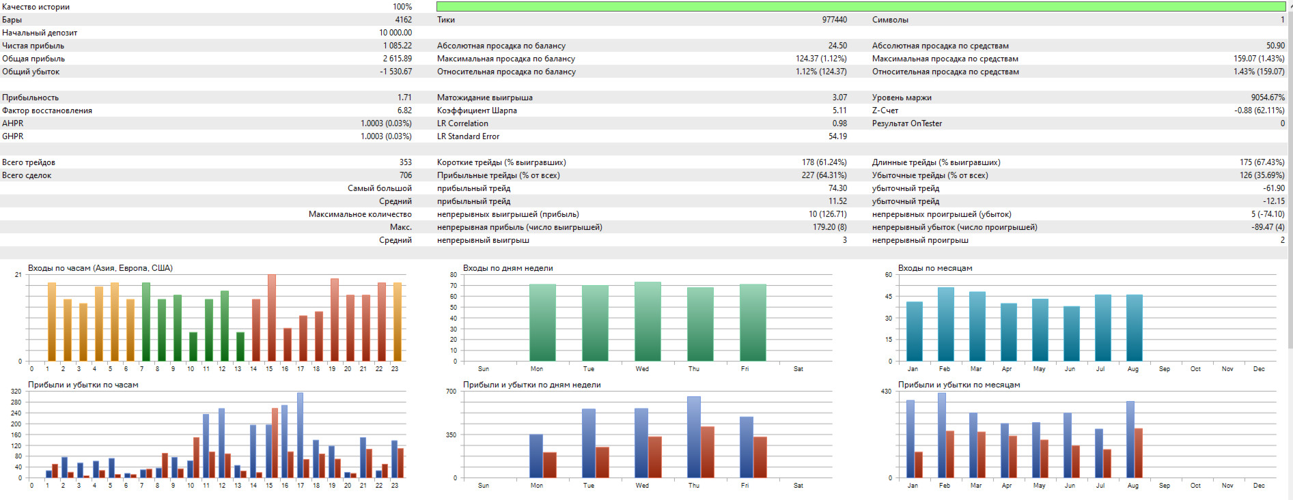1293x500 pixels.
Task: Click the Feb bar in monthly entries chart
Action: [946, 324]
